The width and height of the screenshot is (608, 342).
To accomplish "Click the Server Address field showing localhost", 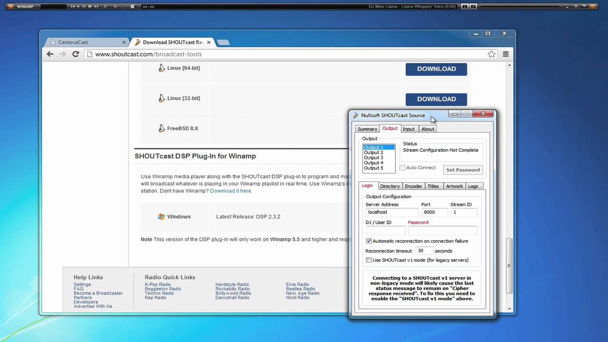I will tap(392, 212).
